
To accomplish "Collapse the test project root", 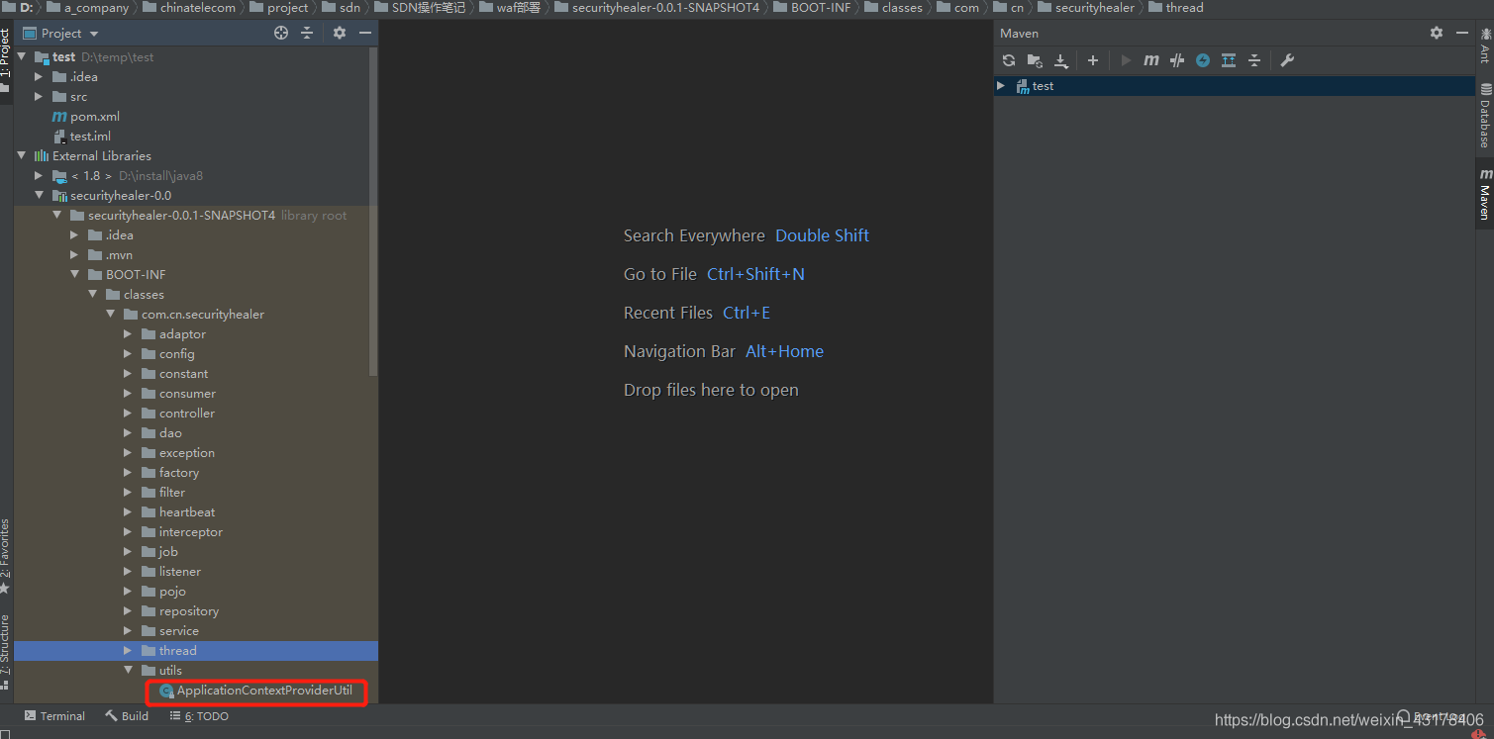I will coord(22,56).
